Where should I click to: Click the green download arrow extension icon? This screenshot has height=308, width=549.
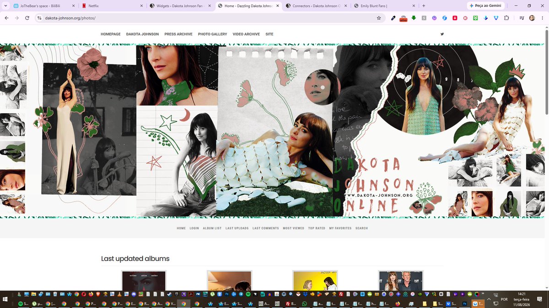click(x=414, y=18)
